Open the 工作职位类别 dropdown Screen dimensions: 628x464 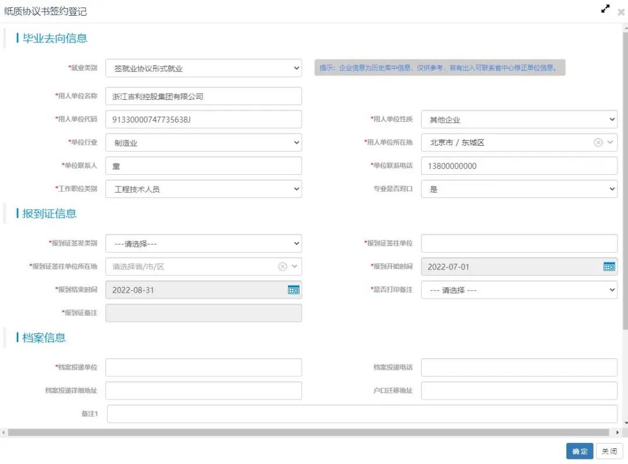[x=204, y=189]
